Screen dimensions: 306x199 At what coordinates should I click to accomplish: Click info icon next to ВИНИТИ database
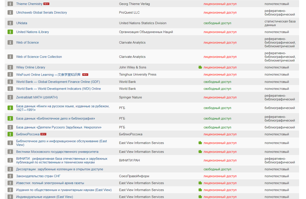point(10,160)
